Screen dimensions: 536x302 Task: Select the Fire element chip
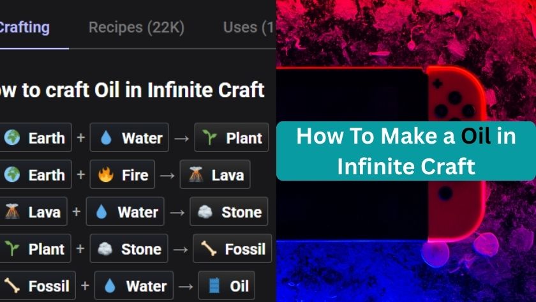pos(123,174)
